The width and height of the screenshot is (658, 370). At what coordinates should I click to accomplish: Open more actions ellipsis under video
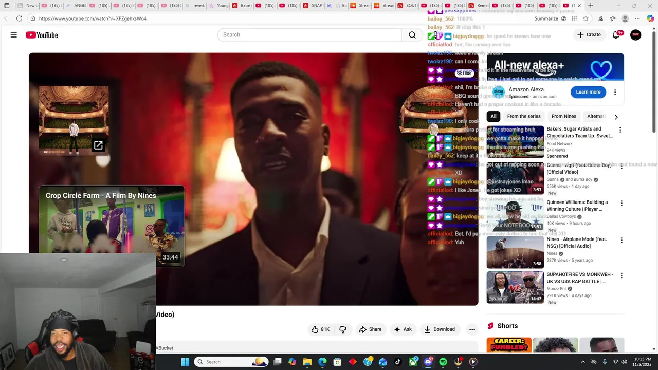[x=472, y=329]
